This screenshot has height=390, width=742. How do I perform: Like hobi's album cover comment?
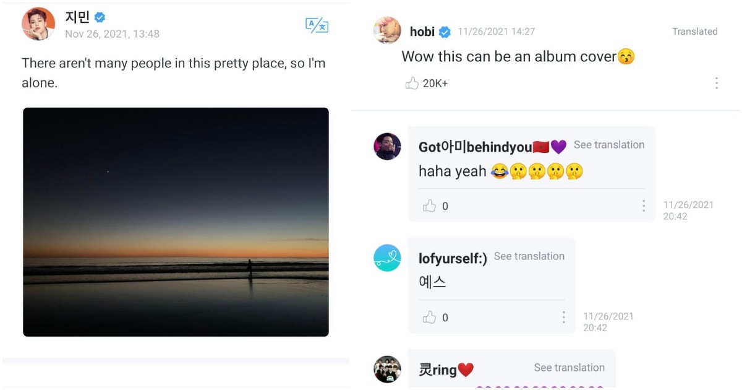coord(412,83)
